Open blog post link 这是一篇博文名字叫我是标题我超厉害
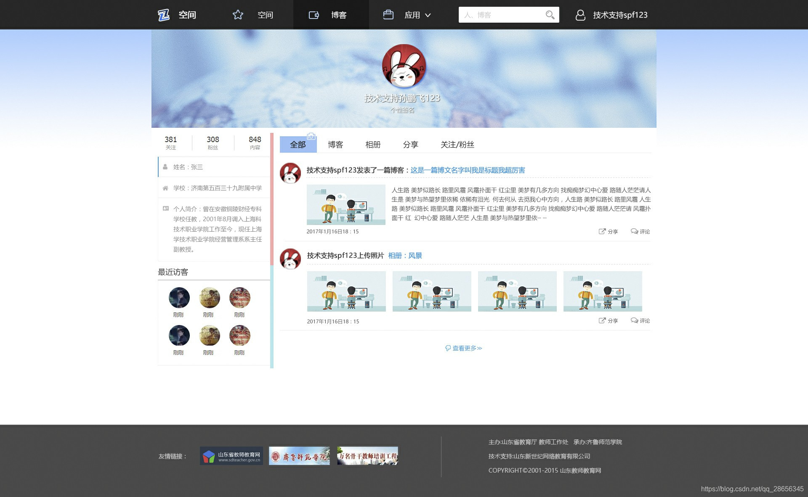 [x=468, y=170]
